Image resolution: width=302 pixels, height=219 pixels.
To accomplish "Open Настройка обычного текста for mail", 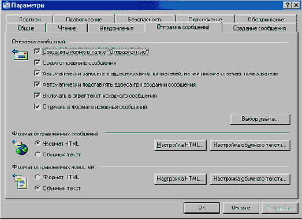I will click(250, 145).
